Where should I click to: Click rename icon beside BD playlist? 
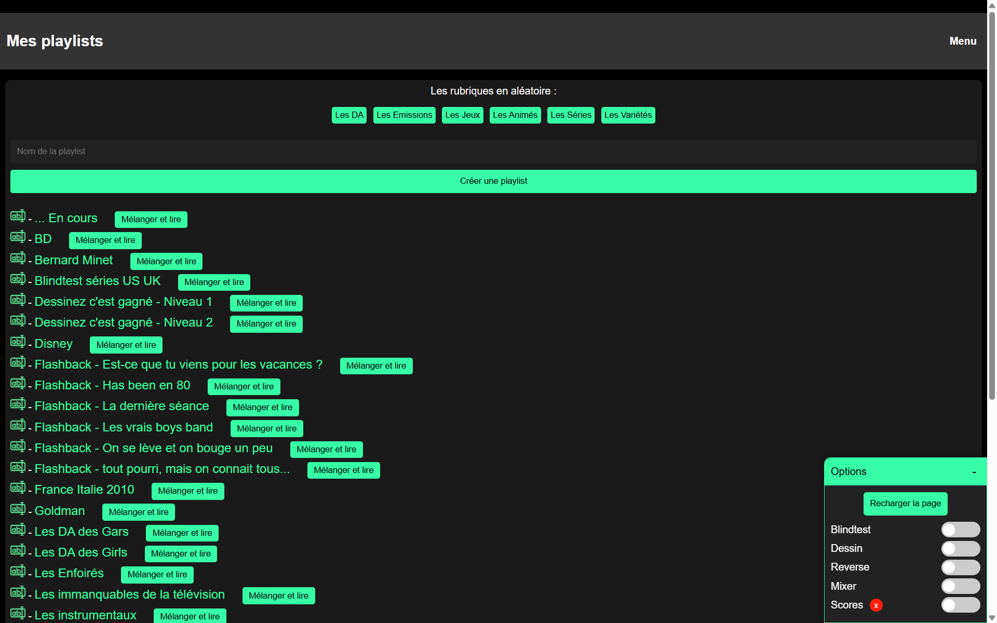tap(18, 237)
